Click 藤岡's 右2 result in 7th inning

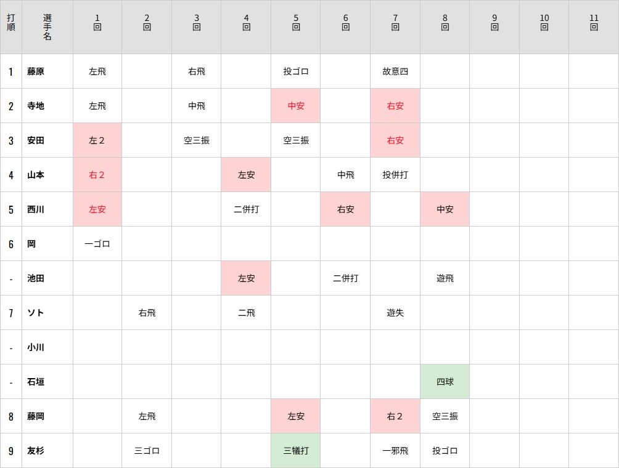395,416
